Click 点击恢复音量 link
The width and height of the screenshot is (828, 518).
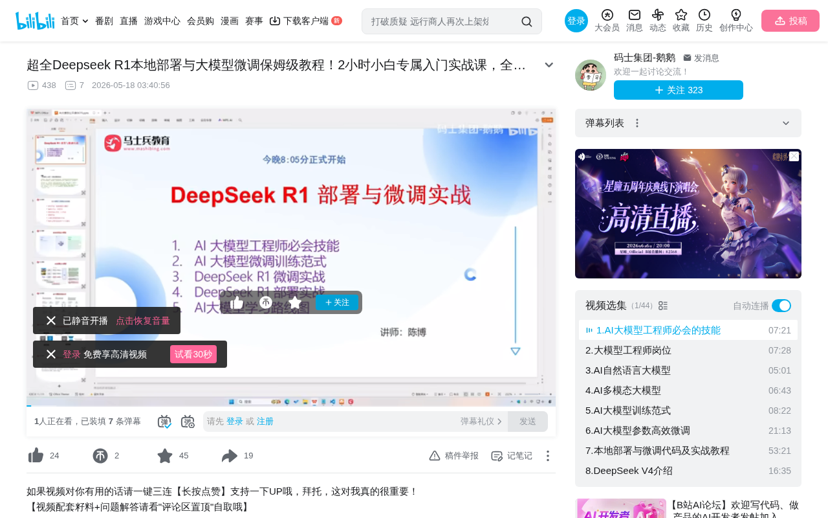143,321
